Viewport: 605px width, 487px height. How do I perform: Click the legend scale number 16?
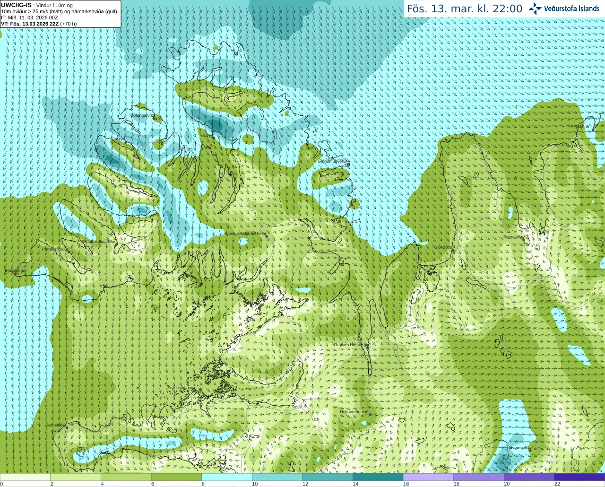coord(406,484)
